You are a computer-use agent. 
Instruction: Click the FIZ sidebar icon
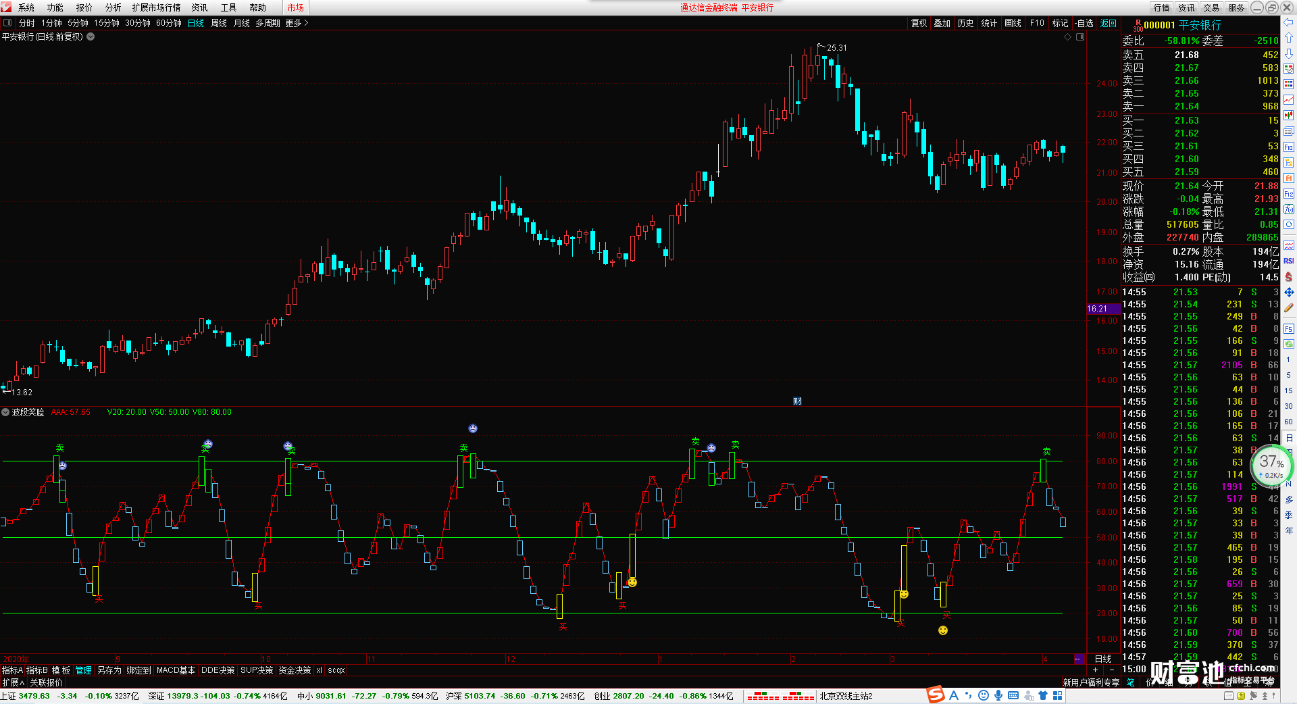1288,194
